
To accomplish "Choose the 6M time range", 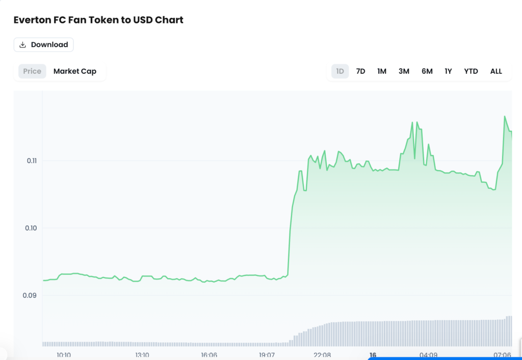I will pos(427,71).
